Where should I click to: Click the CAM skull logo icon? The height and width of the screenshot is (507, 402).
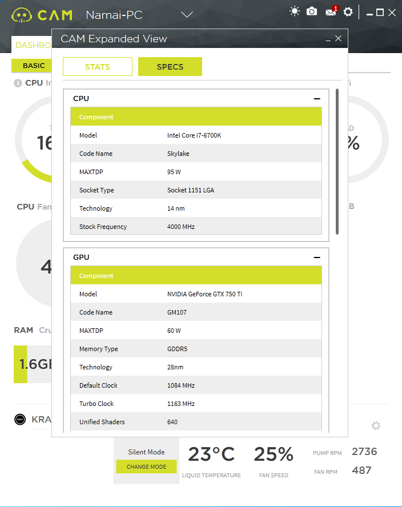[x=22, y=15]
